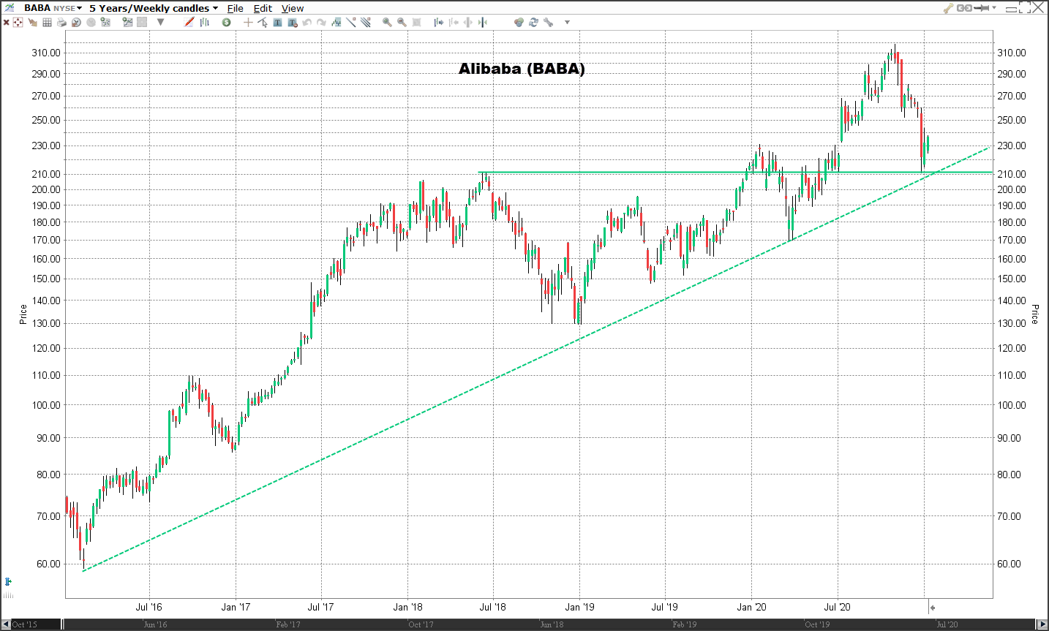
Task: Click the printer icon
Action: coord(61,23)
